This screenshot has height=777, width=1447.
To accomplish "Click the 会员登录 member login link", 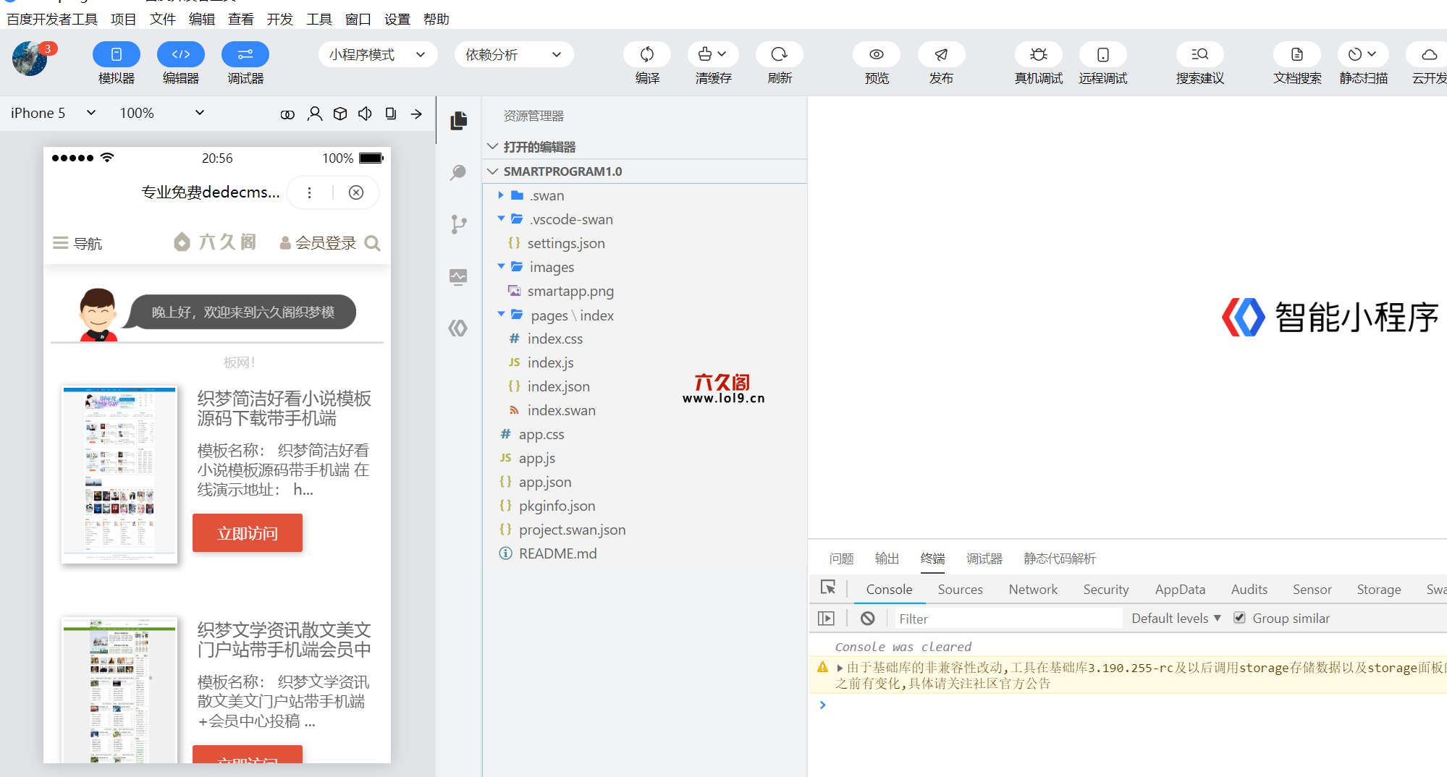I will [318, 243].
